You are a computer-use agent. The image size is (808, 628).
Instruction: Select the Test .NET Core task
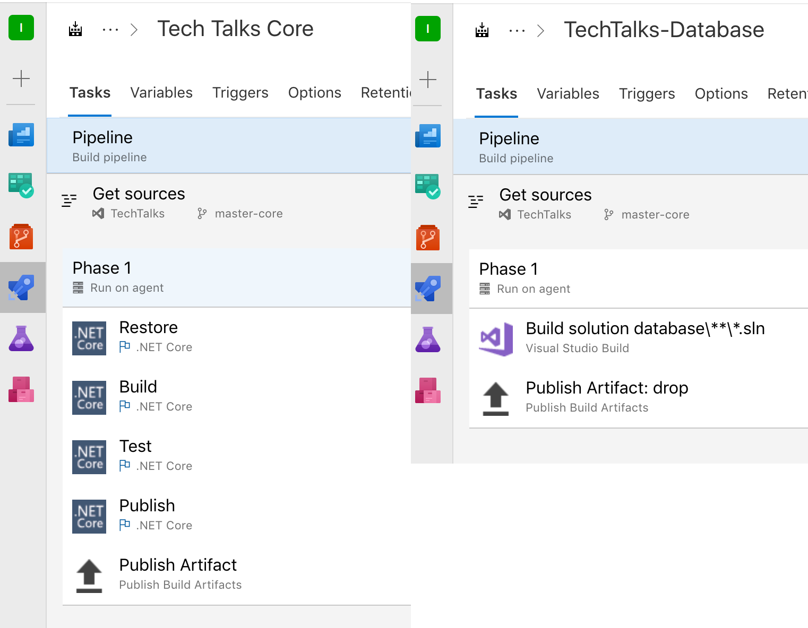coord(237,456)
